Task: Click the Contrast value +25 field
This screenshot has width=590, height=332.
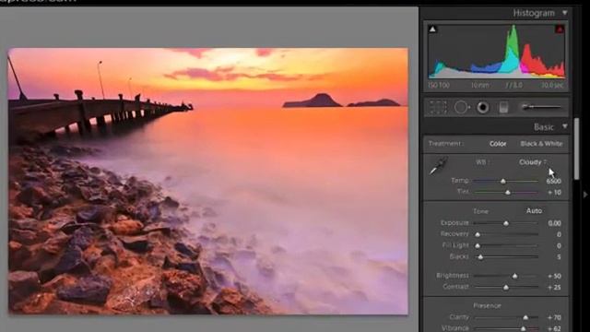Action: point(555,287)
